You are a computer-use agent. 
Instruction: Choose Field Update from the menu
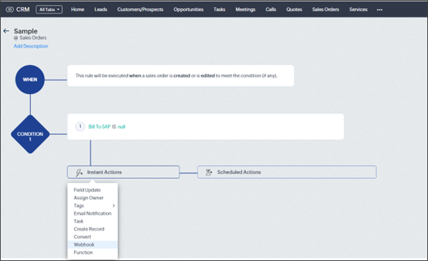point(93,190)
